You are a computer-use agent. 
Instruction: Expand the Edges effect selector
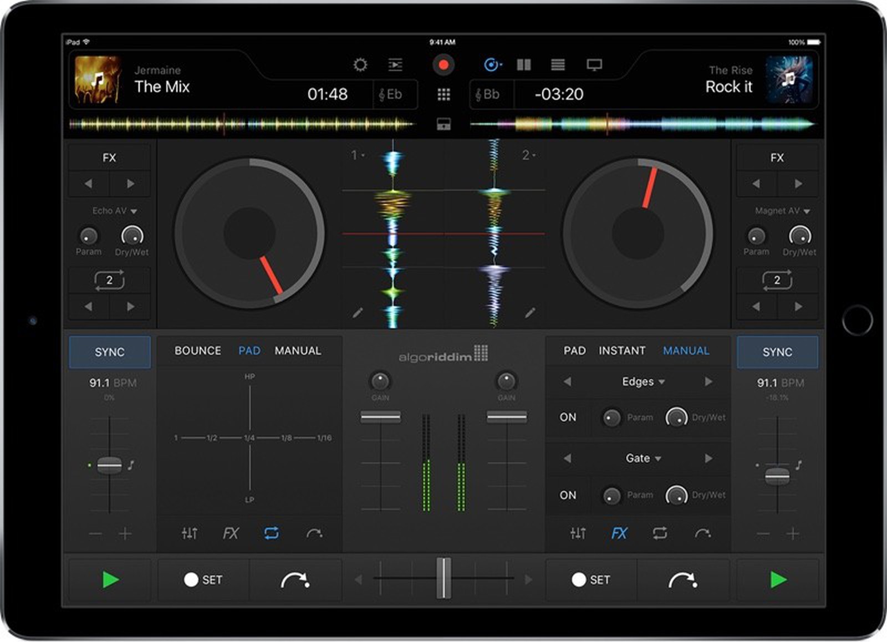point(642,381)
